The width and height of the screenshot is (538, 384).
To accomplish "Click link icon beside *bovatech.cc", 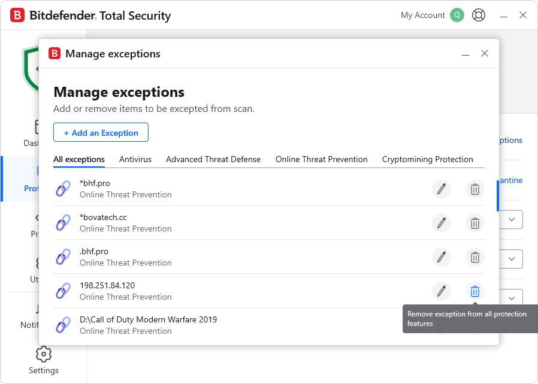I will point(63,223).
